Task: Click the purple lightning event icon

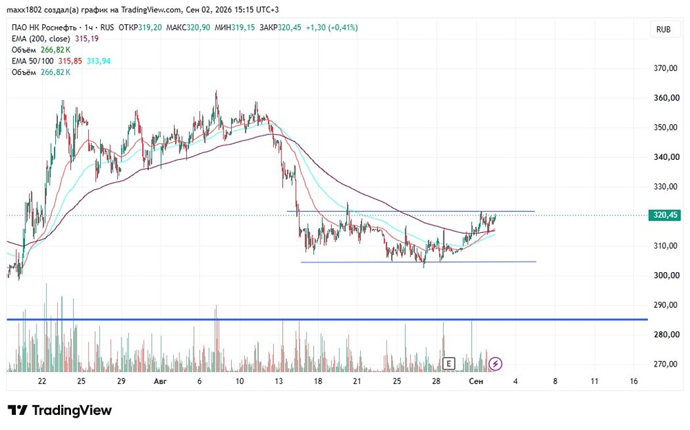Action: tap(495, 364)
